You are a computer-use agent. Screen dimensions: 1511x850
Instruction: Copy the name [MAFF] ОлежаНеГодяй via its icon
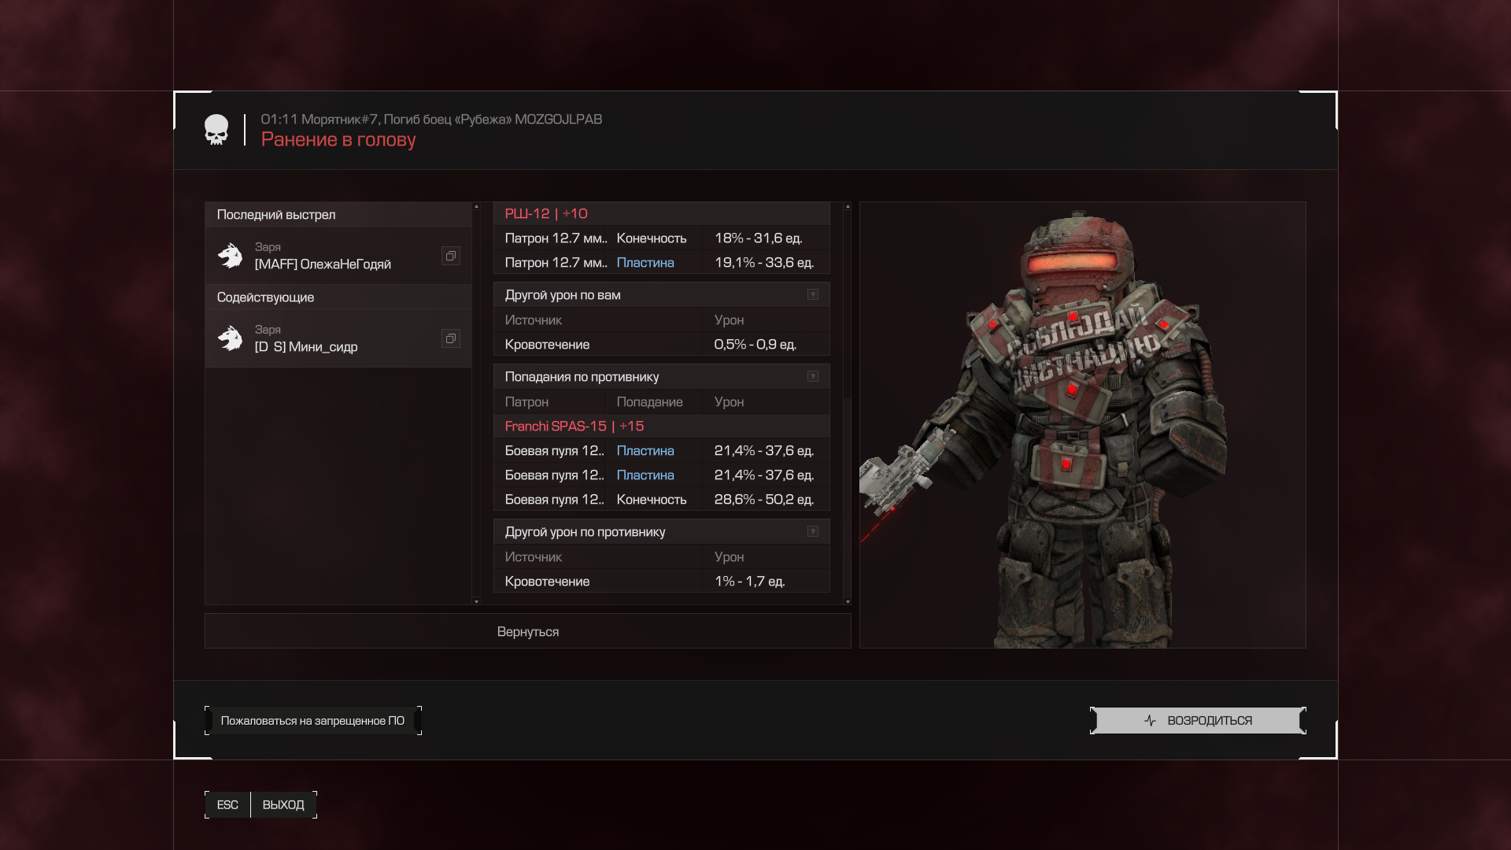coord(450,256)
